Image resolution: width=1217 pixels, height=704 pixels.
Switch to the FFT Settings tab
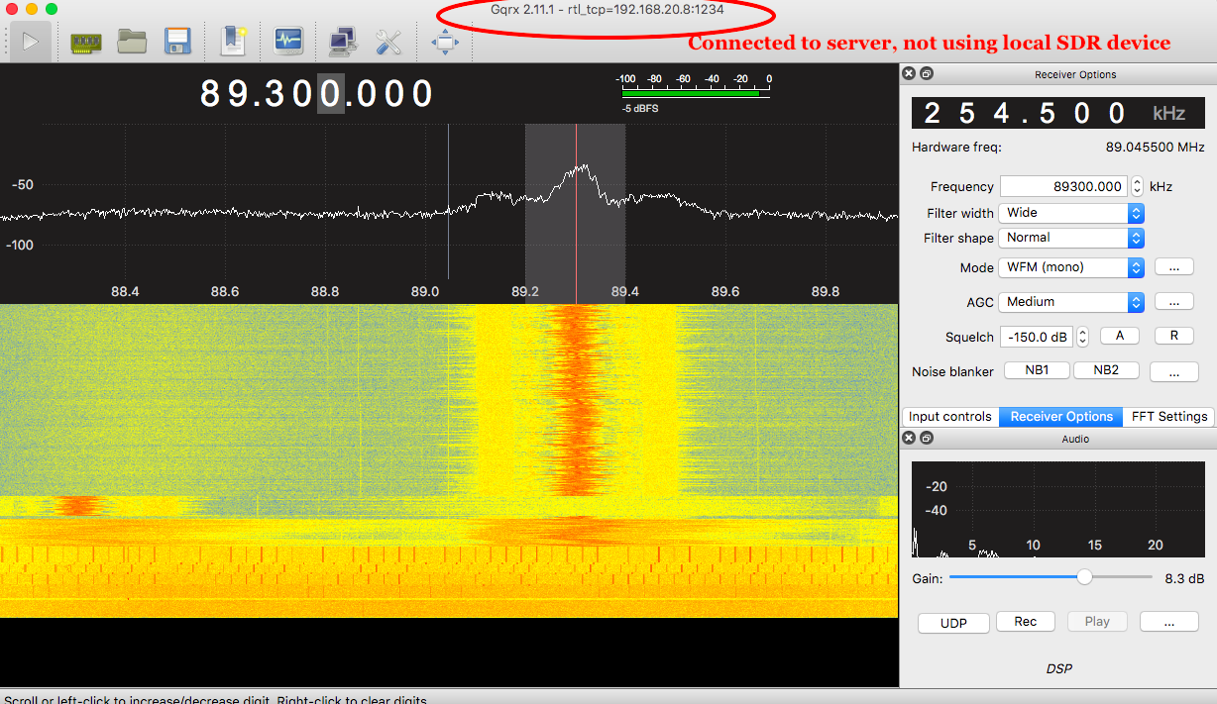point(1169,417)
